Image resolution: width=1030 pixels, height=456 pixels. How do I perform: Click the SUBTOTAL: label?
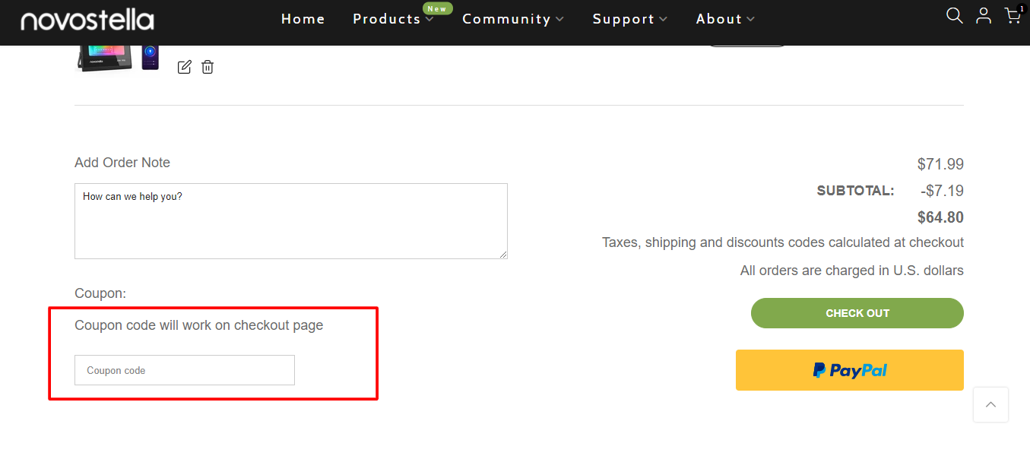(x=855, y=191)
